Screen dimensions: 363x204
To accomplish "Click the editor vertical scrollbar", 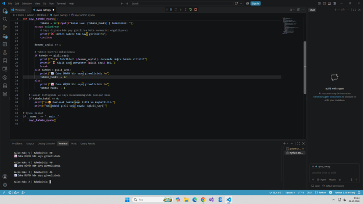I will 305,67.
